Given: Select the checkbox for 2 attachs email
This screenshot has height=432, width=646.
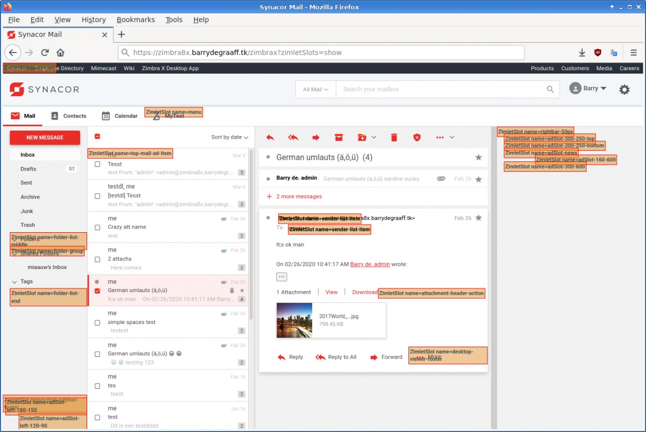Looking at the screenshot, I should [x=97, y=259].
